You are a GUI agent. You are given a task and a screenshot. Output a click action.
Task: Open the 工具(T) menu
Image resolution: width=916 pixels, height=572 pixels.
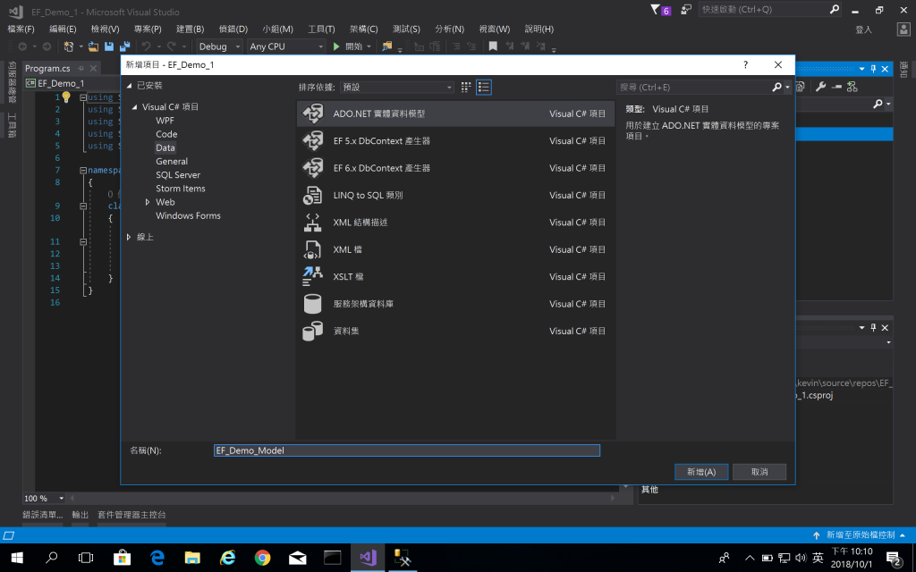click(x=321, y=29)
